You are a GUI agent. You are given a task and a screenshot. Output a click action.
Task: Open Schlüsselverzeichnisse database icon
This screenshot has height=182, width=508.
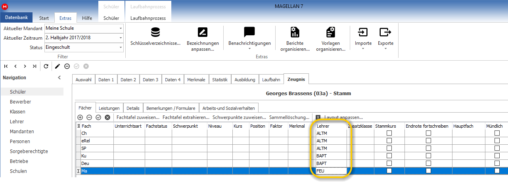[x=156, y=32]
